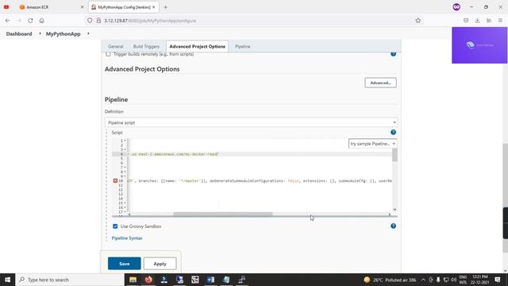Go to the browser home page
The width and height of the screenshot is (508, 286).
click(x=42, y=21)
